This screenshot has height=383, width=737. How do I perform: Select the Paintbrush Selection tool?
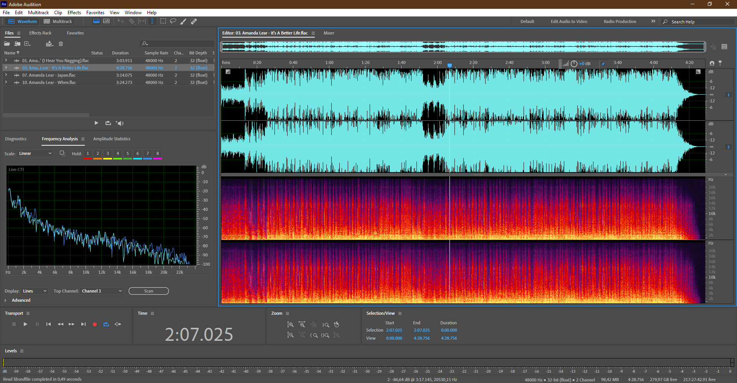[x=183, y=21]
